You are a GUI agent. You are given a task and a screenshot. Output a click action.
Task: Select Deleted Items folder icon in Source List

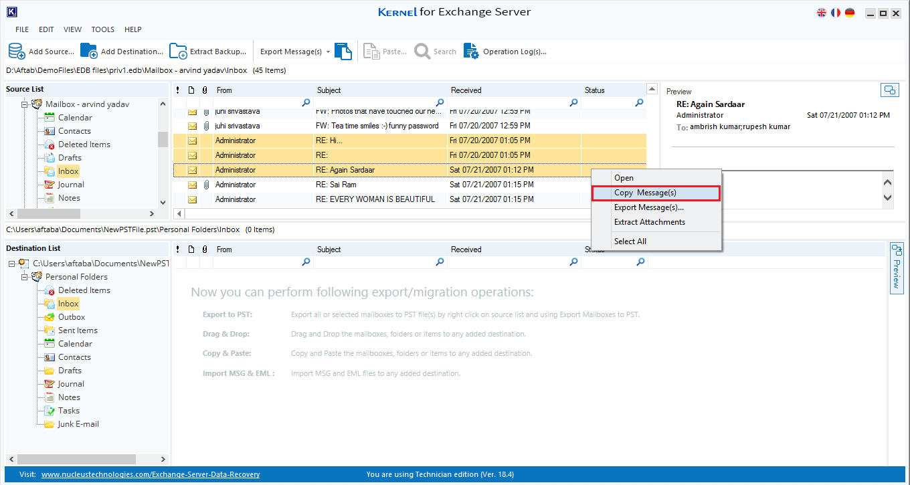(50, 144)
